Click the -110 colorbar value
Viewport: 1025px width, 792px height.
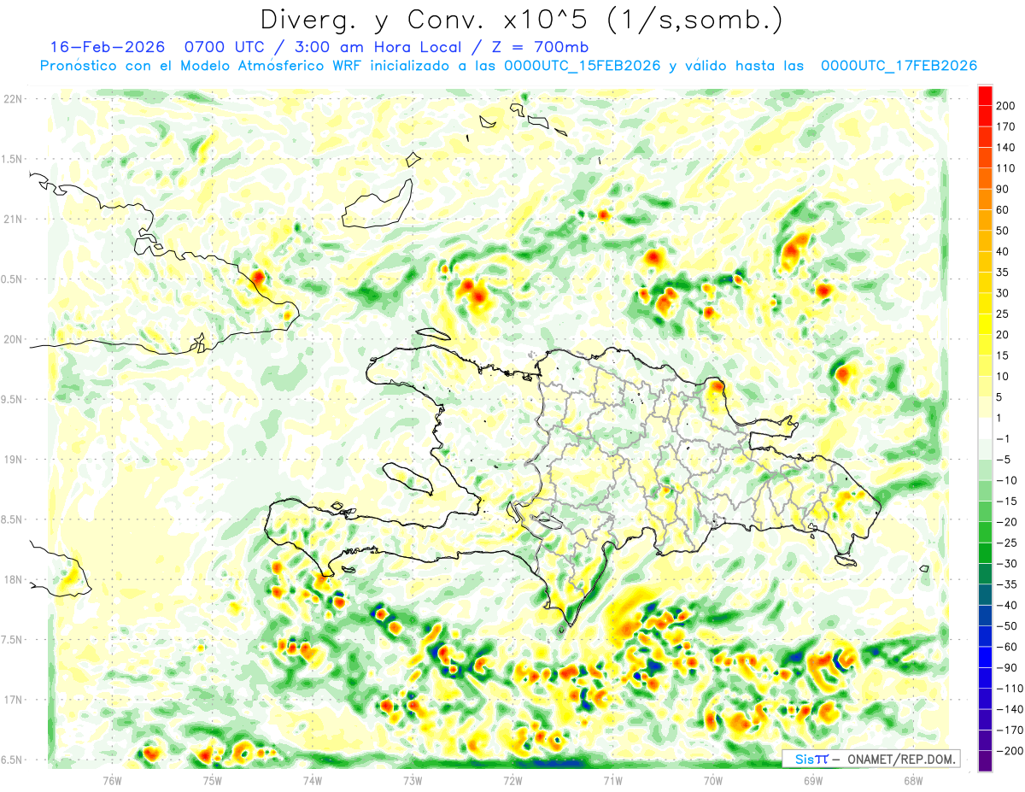tap(1010, 688)
